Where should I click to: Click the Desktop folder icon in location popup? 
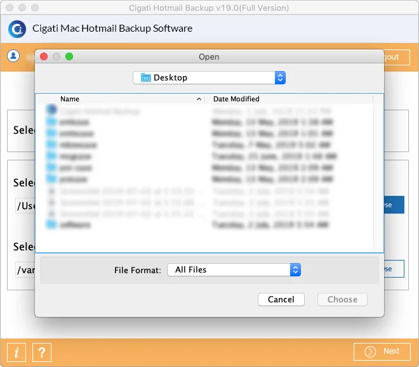(x=145, y=77)
